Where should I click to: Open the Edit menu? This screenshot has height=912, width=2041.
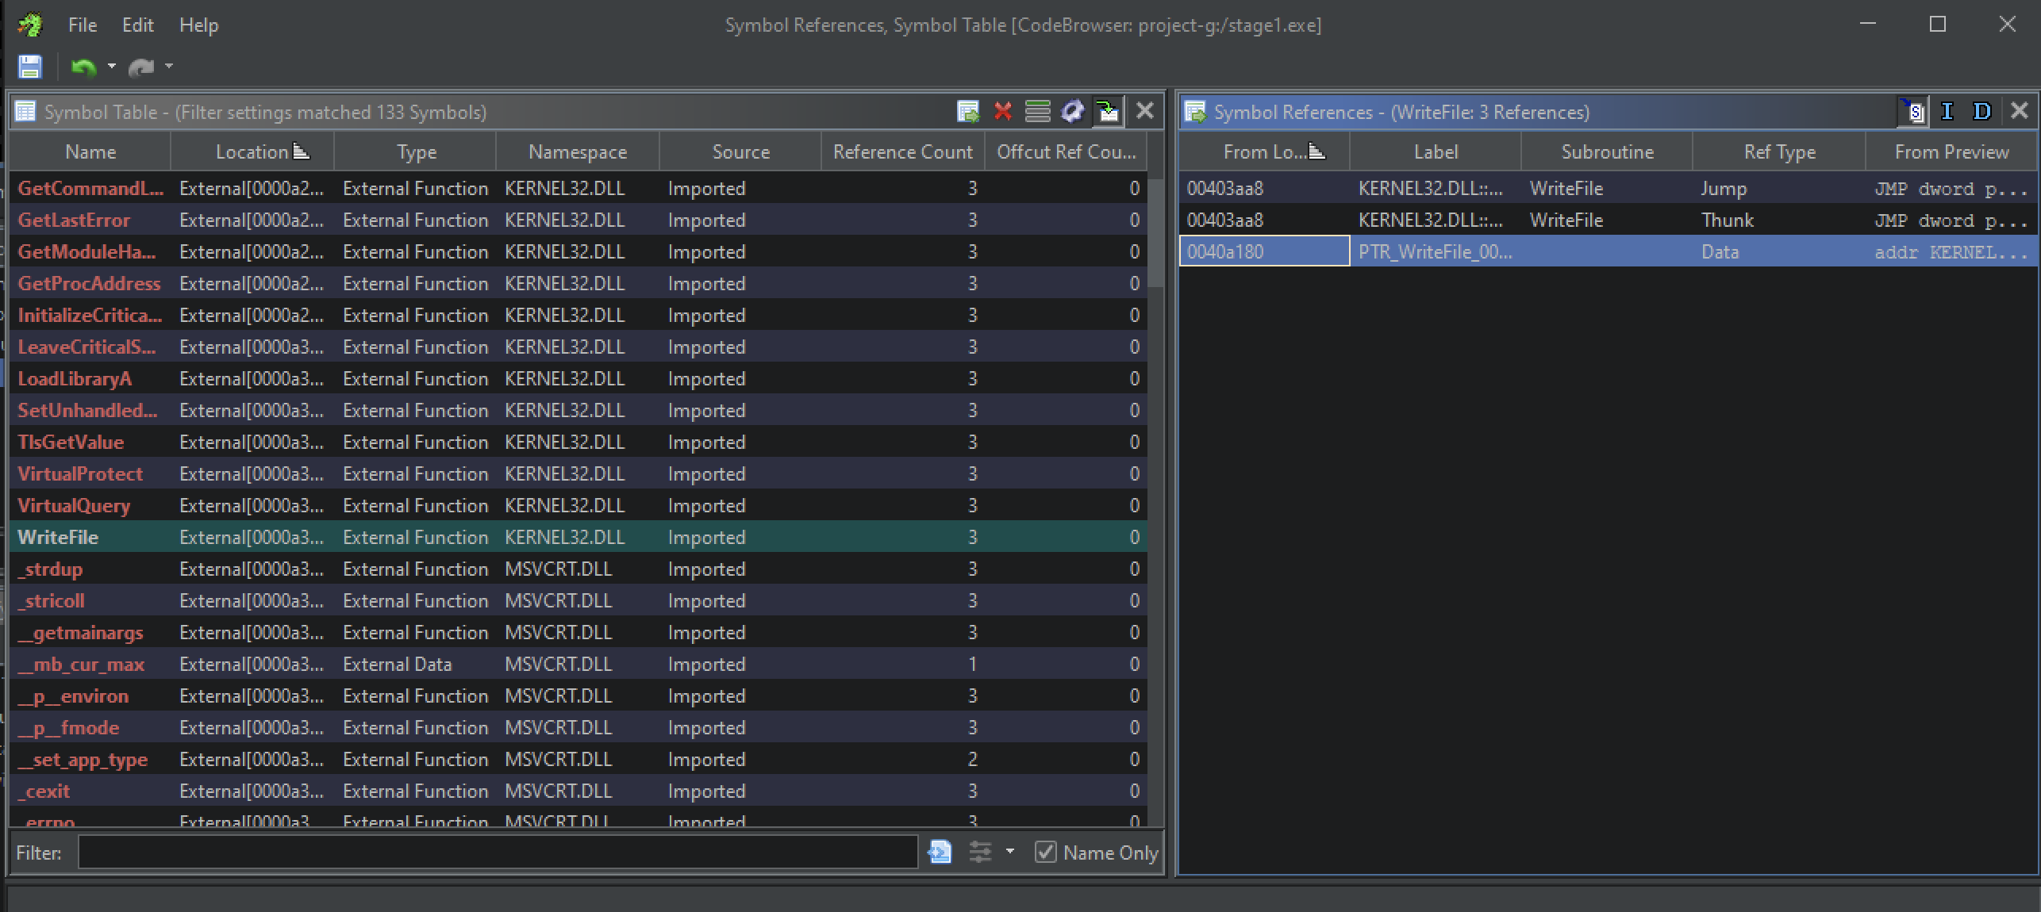tap(137, 25)
